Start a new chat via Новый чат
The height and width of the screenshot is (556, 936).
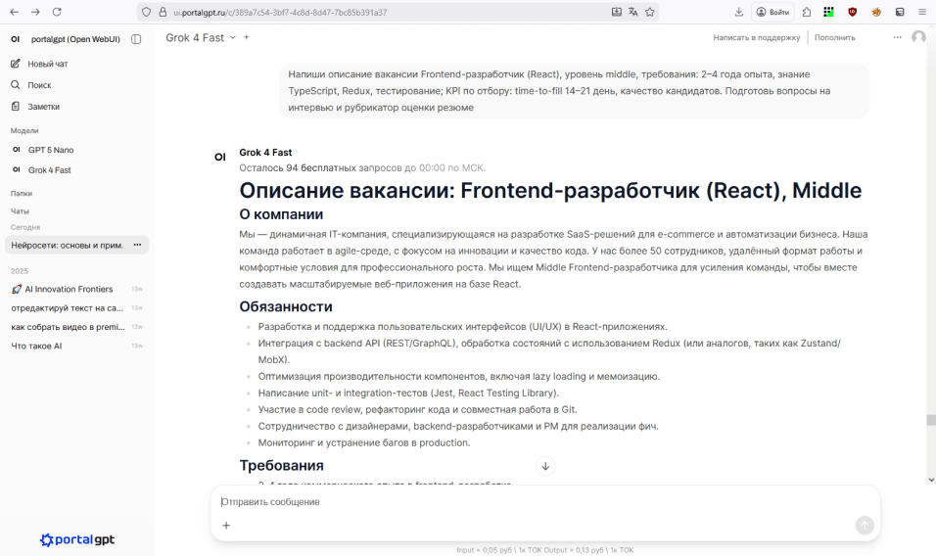pos(48,64)
